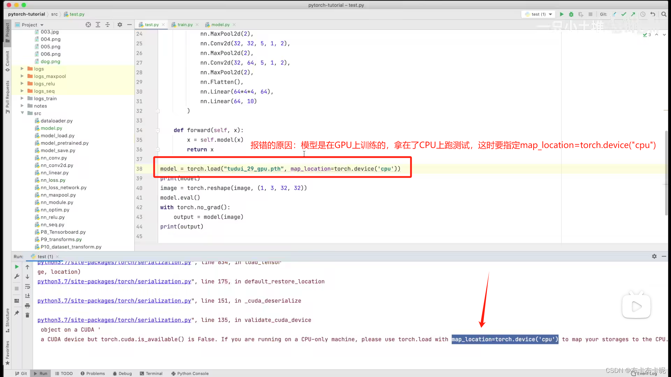Expand the logs_seq folder
Screen dimensions: 671x377
pyautogui.click(x=22, y=91)
